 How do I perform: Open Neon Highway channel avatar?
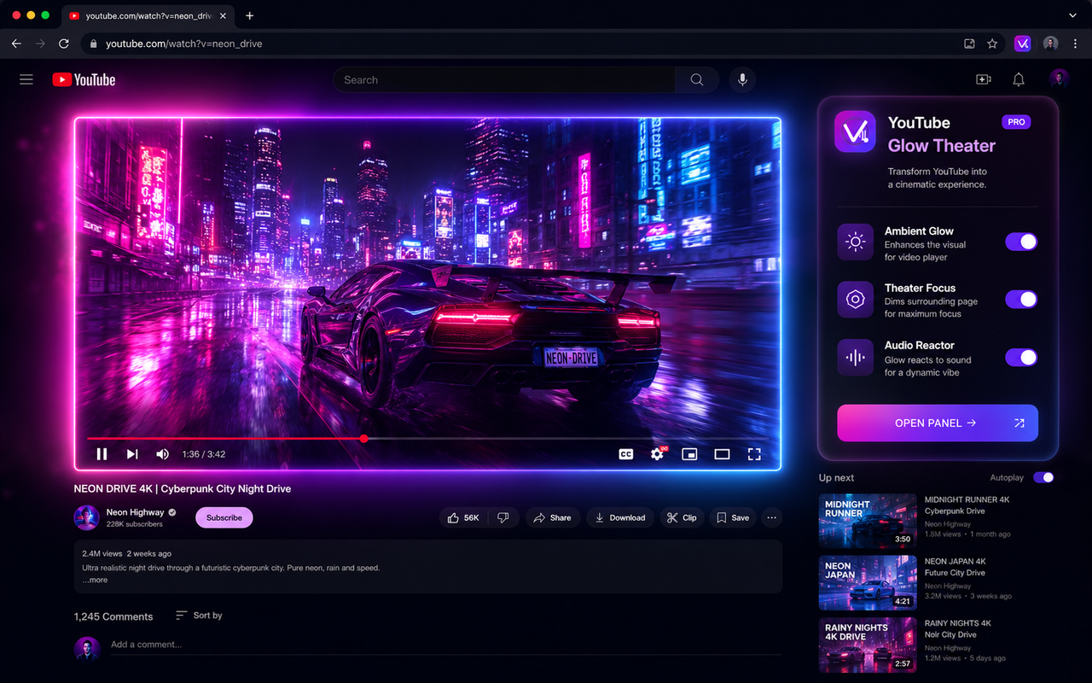tap(86, 517)
